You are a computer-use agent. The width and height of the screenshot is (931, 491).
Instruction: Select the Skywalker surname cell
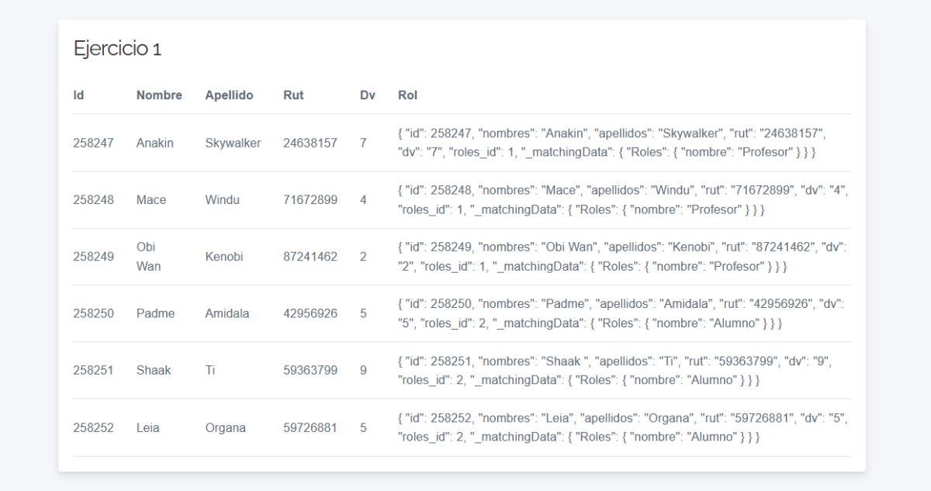233,143
